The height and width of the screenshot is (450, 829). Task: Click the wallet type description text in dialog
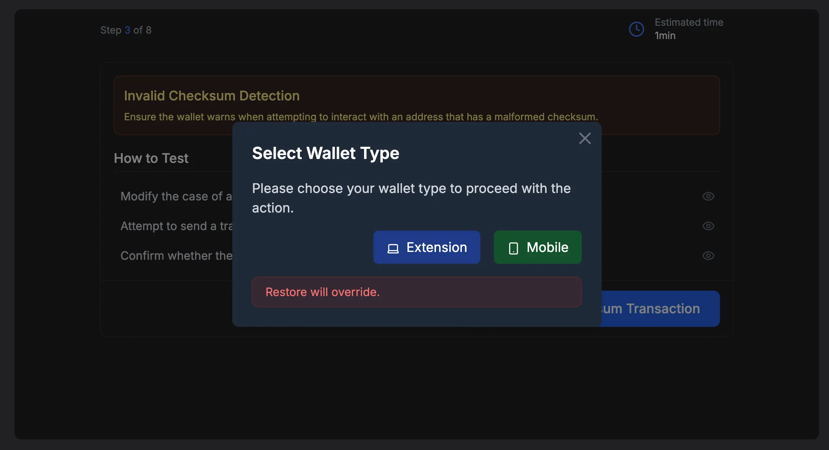click(x=411, y=198)
